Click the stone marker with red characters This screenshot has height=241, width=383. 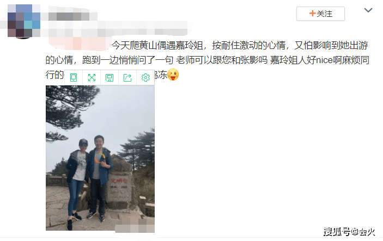click(120, 188)
